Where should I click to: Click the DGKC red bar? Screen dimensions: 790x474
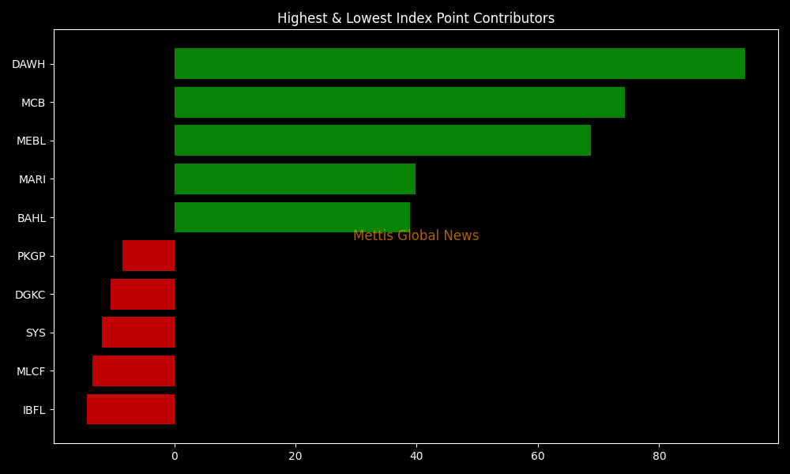coord(142,294)
